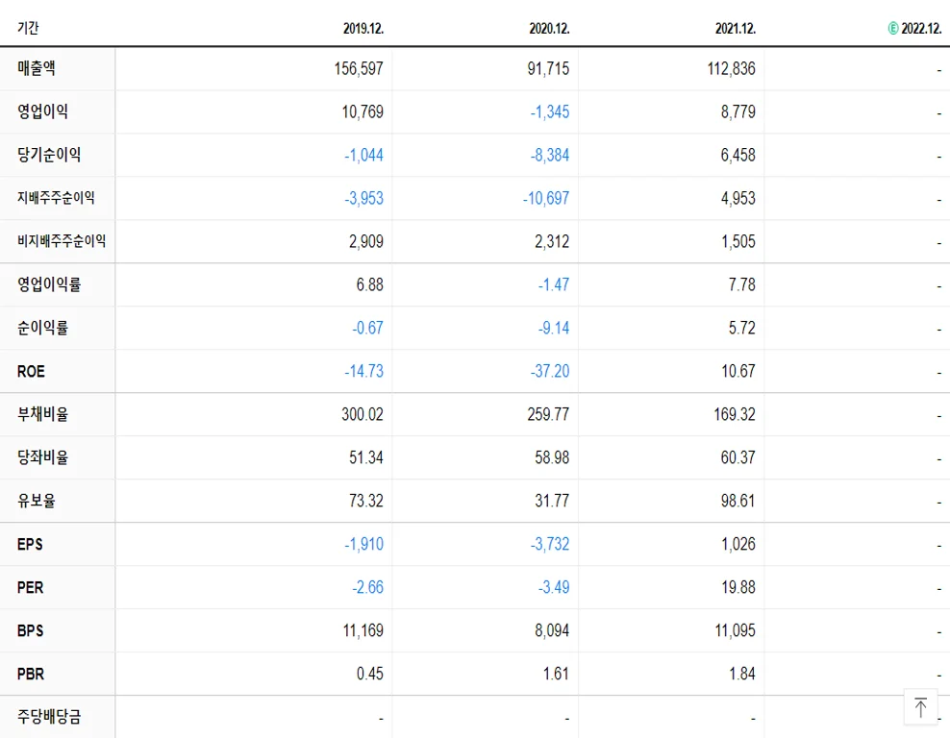Click net income value -8,384
Viewport: 950px width, 738px height.
coord(550,155)
